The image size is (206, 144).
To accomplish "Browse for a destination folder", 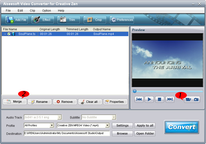I will point(122,134).
